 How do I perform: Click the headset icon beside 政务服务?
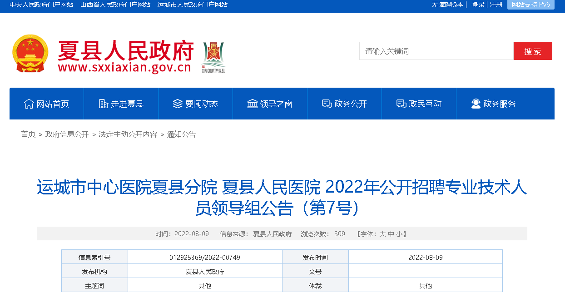point(476,104)
